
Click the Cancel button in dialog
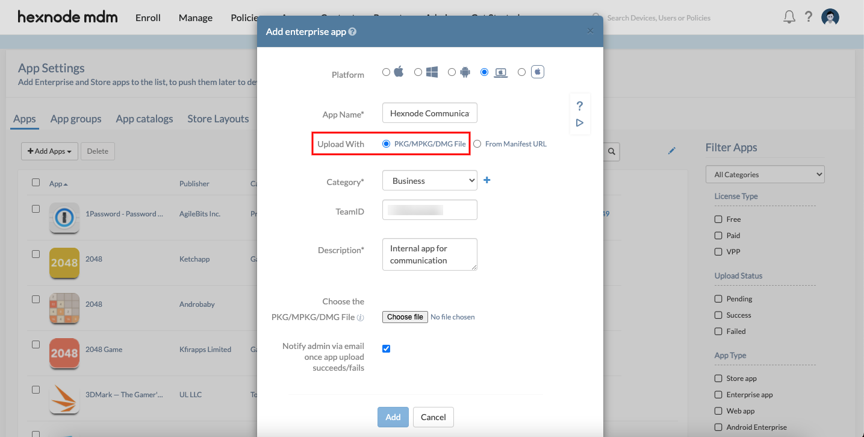[x=434, y=417]
